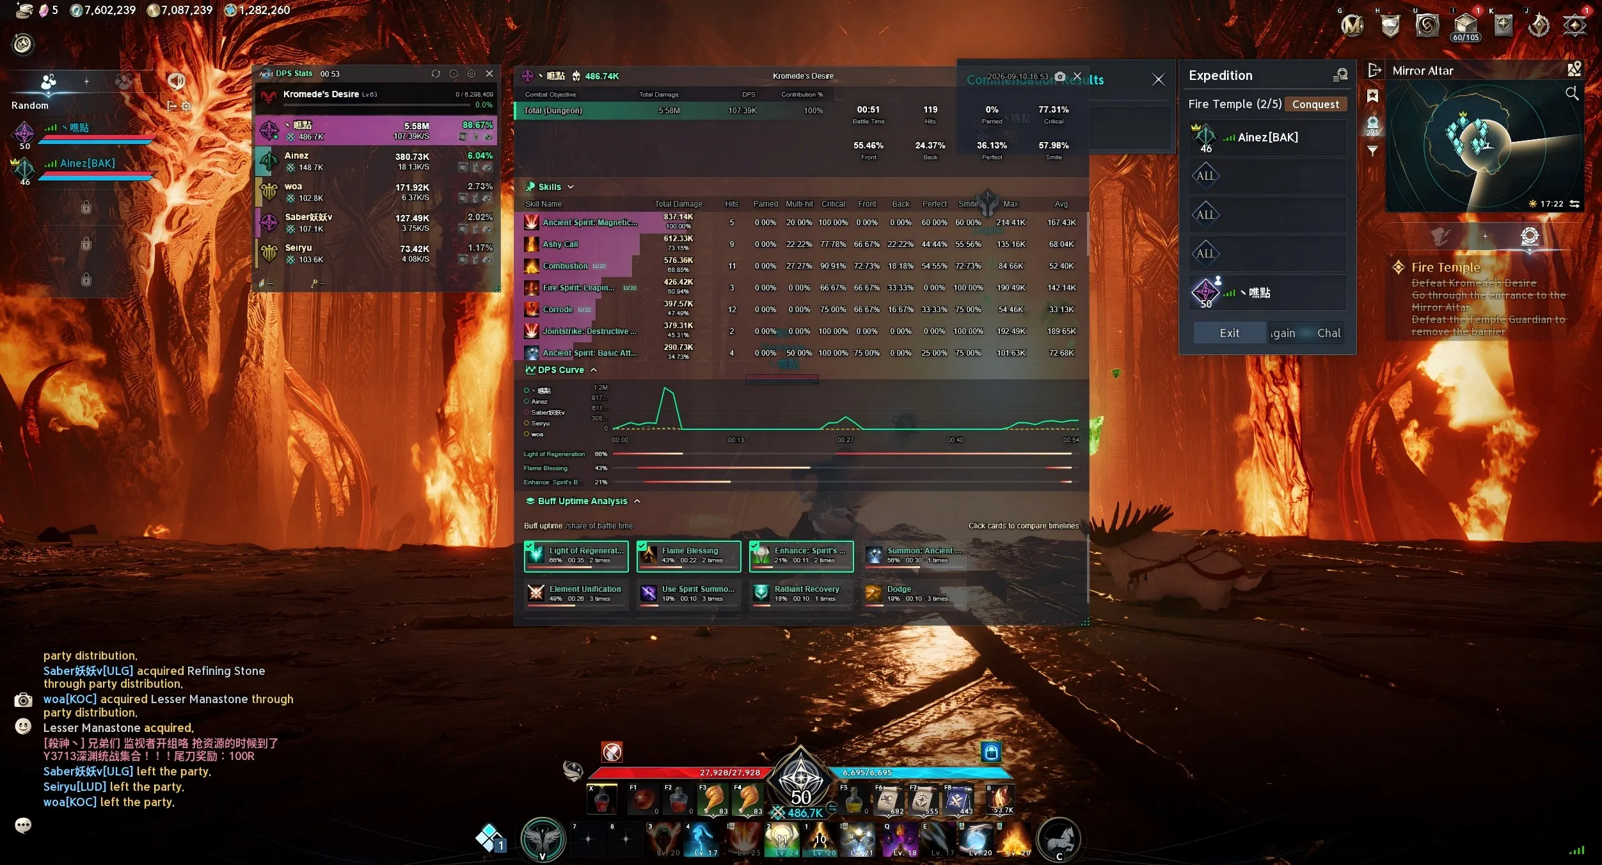
Task: Click the minimap swap arrows next to 17:22
Action: click(1574, 203)
